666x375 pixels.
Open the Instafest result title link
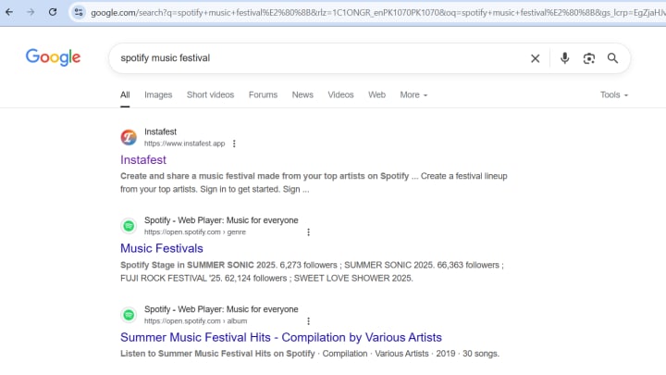[x=143, y=160]
